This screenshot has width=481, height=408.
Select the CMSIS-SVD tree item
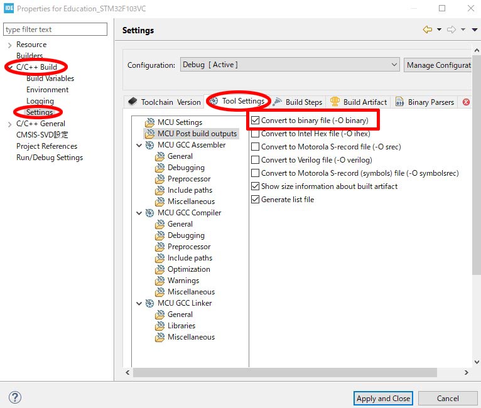point(42,135)
